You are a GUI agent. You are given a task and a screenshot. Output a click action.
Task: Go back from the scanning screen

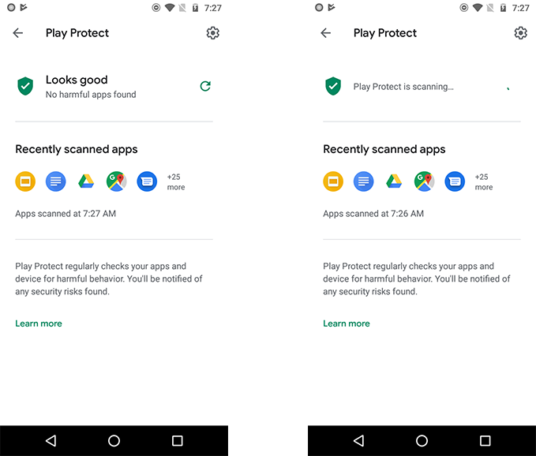(326, 33)
